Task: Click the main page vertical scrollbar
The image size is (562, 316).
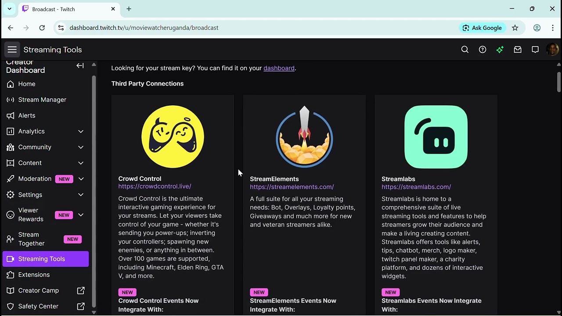Action: (558, 82)
